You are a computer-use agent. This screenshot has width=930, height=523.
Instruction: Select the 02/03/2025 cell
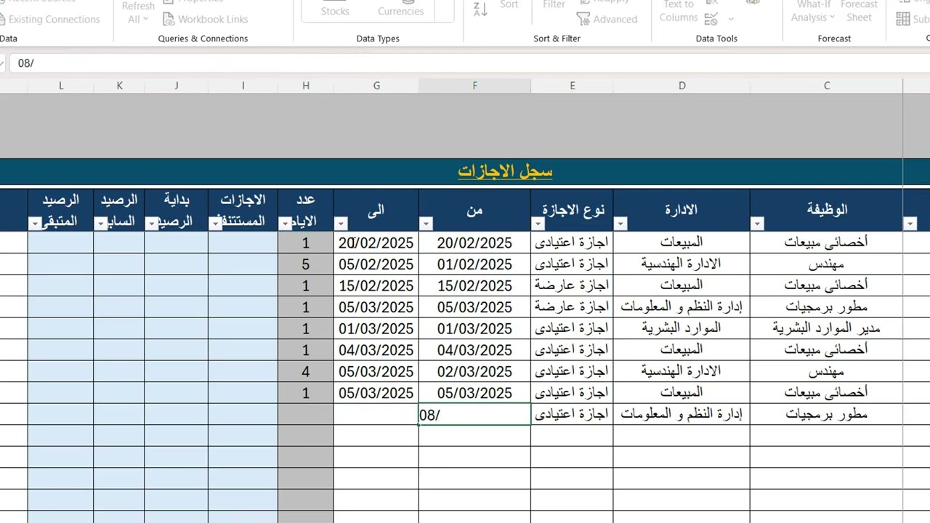(474, 372)
